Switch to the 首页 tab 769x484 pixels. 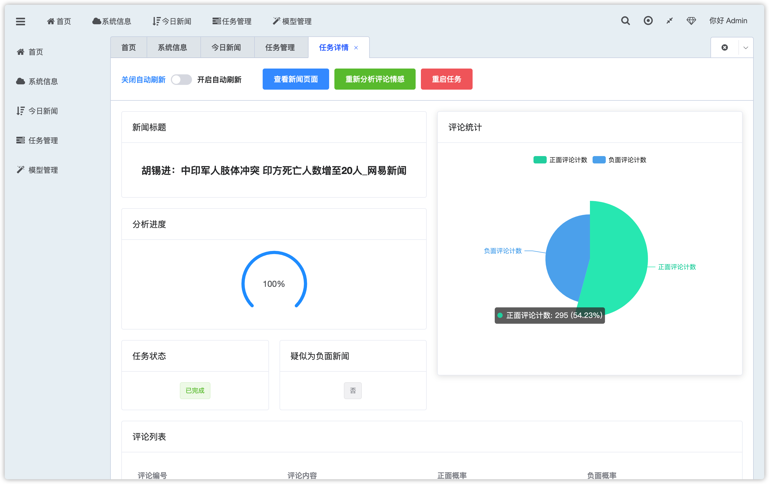[x=128, y=47]
